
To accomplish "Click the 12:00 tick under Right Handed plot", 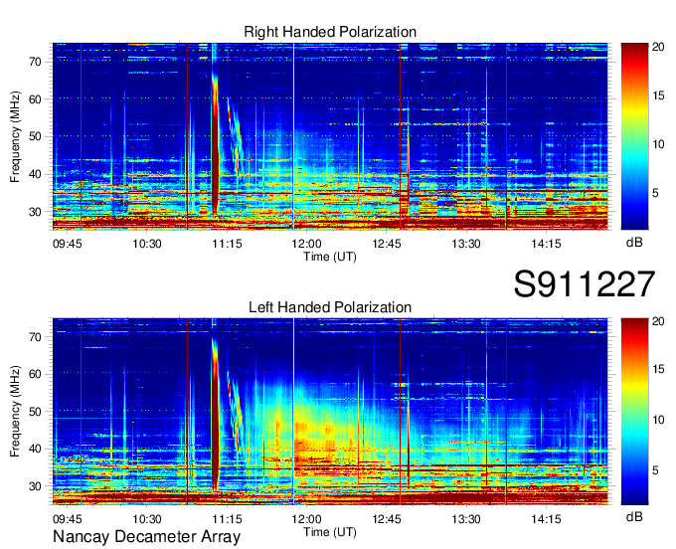I will click(306, 244).
